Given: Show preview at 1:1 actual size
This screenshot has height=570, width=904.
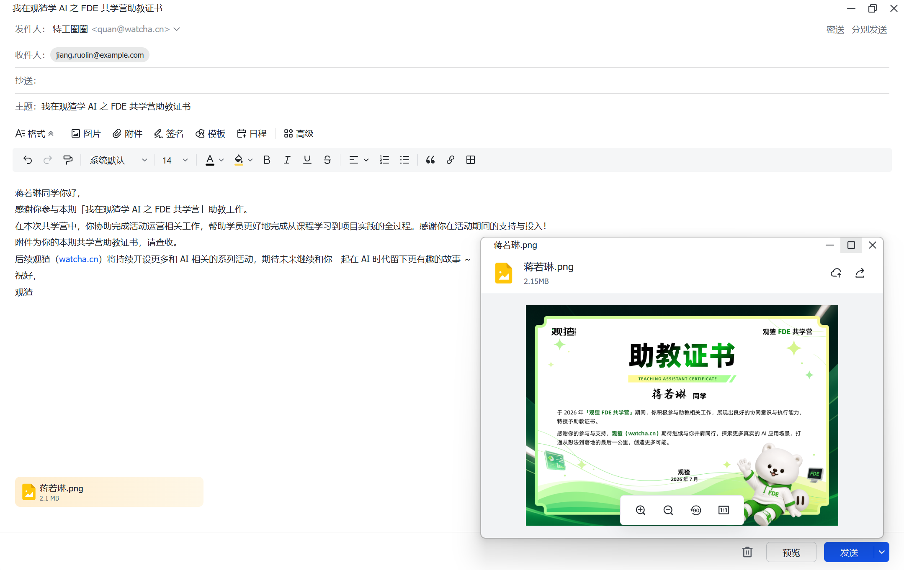Looking at the screenshot, I should click(724, 510).
